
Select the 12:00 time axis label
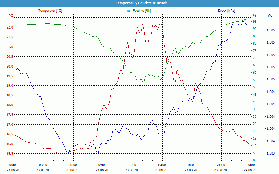pyautogui.click(x=132, y=165)
